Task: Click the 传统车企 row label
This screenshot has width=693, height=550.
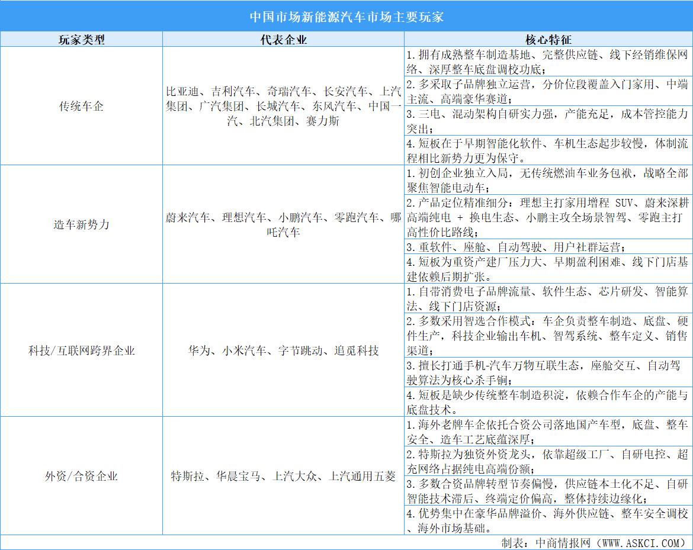Action: tap(81, 106)
